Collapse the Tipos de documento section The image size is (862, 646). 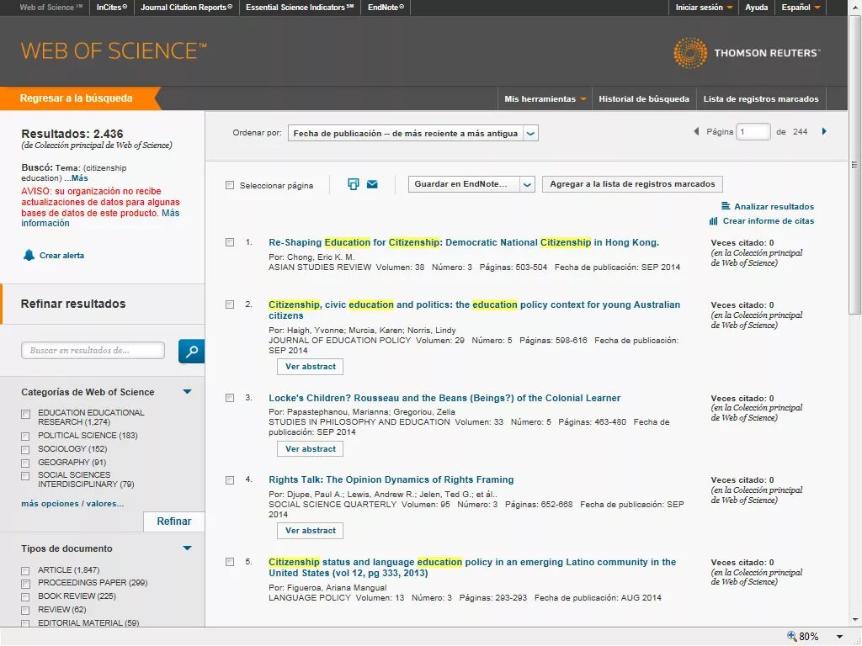point(188,548)
